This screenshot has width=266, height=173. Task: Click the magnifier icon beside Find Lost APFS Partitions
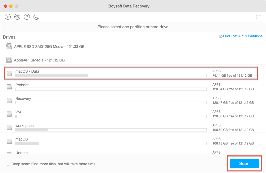point(221,36)
